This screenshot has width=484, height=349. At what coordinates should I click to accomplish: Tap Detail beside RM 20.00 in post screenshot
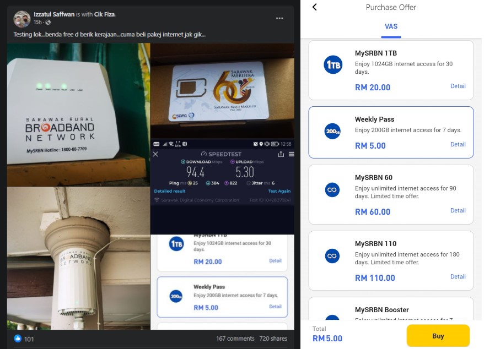click(275, 261)
